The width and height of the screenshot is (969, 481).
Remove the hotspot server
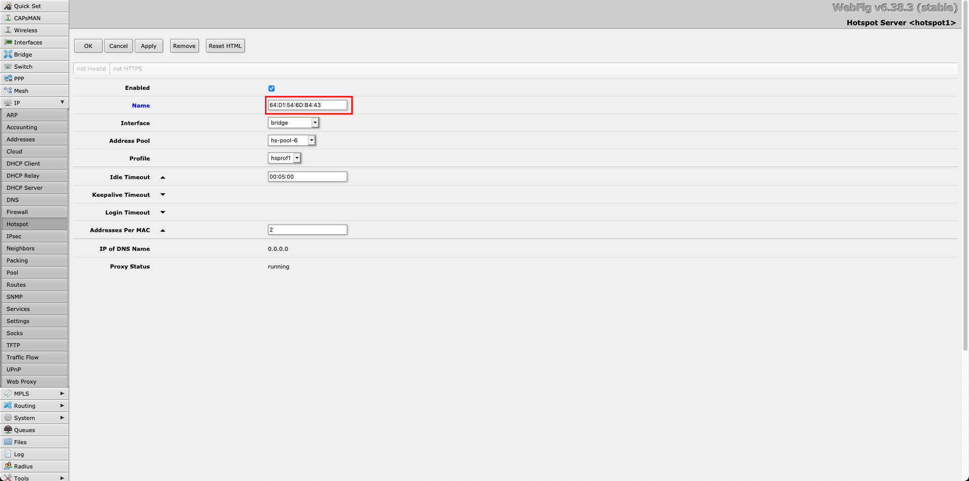click(x=184, y=46)
